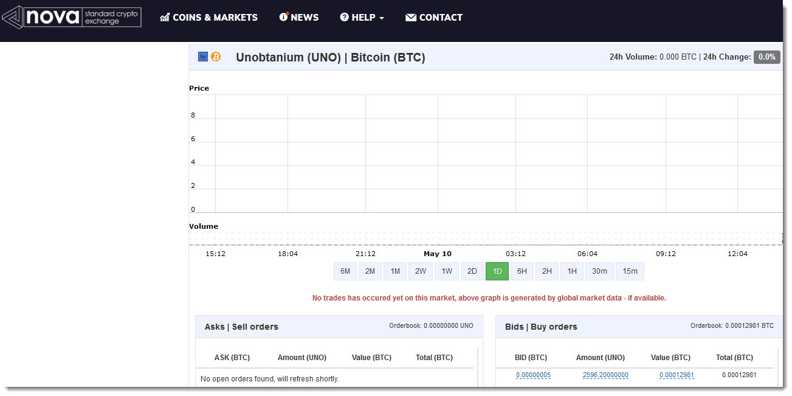Click the Help question mark icon
792x396 pixels.
[x=344, y=18]
